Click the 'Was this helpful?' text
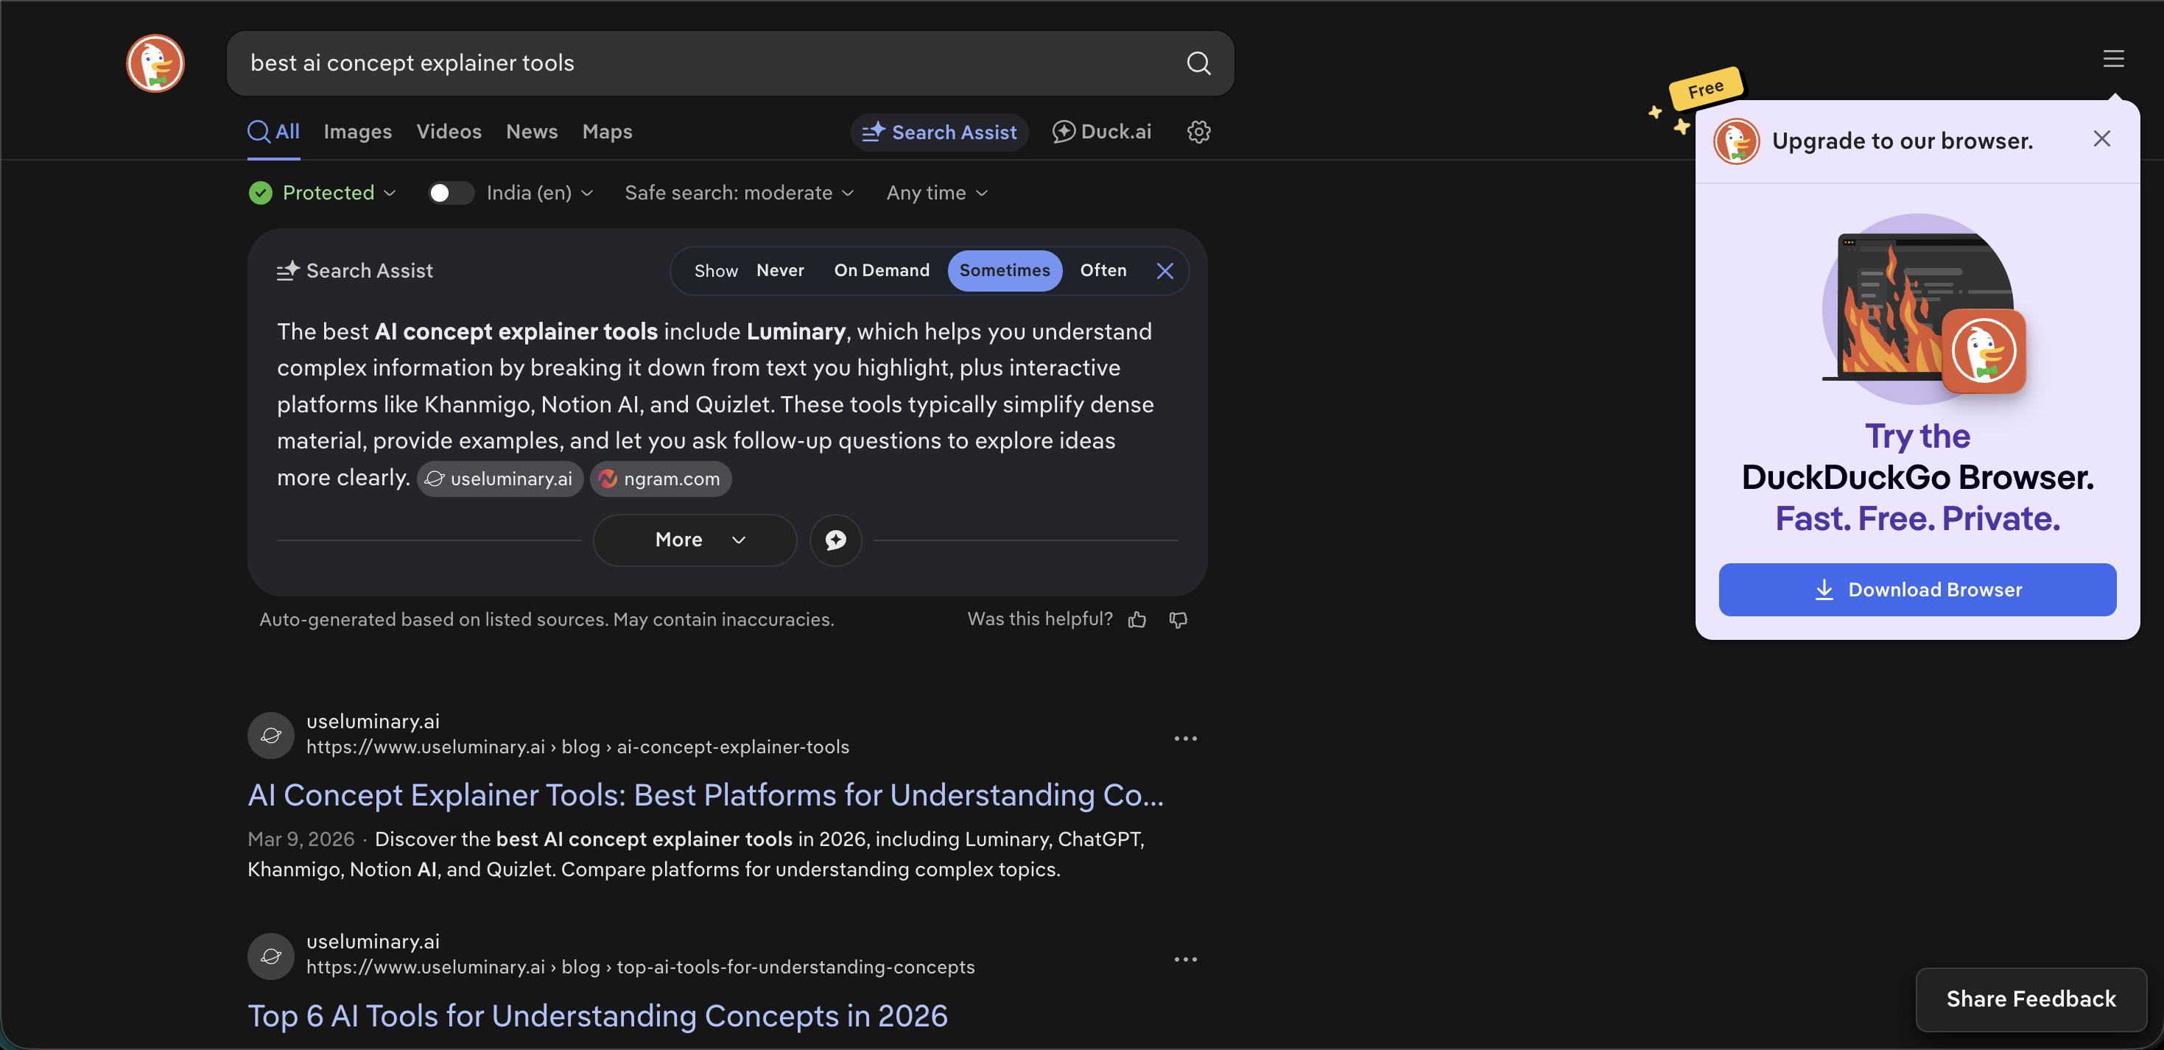Viewport: 2164px width, 1050px height. pyautogui.click(x=1040, y=619)
